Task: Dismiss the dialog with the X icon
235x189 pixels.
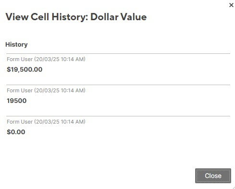Action: point(231,5)
